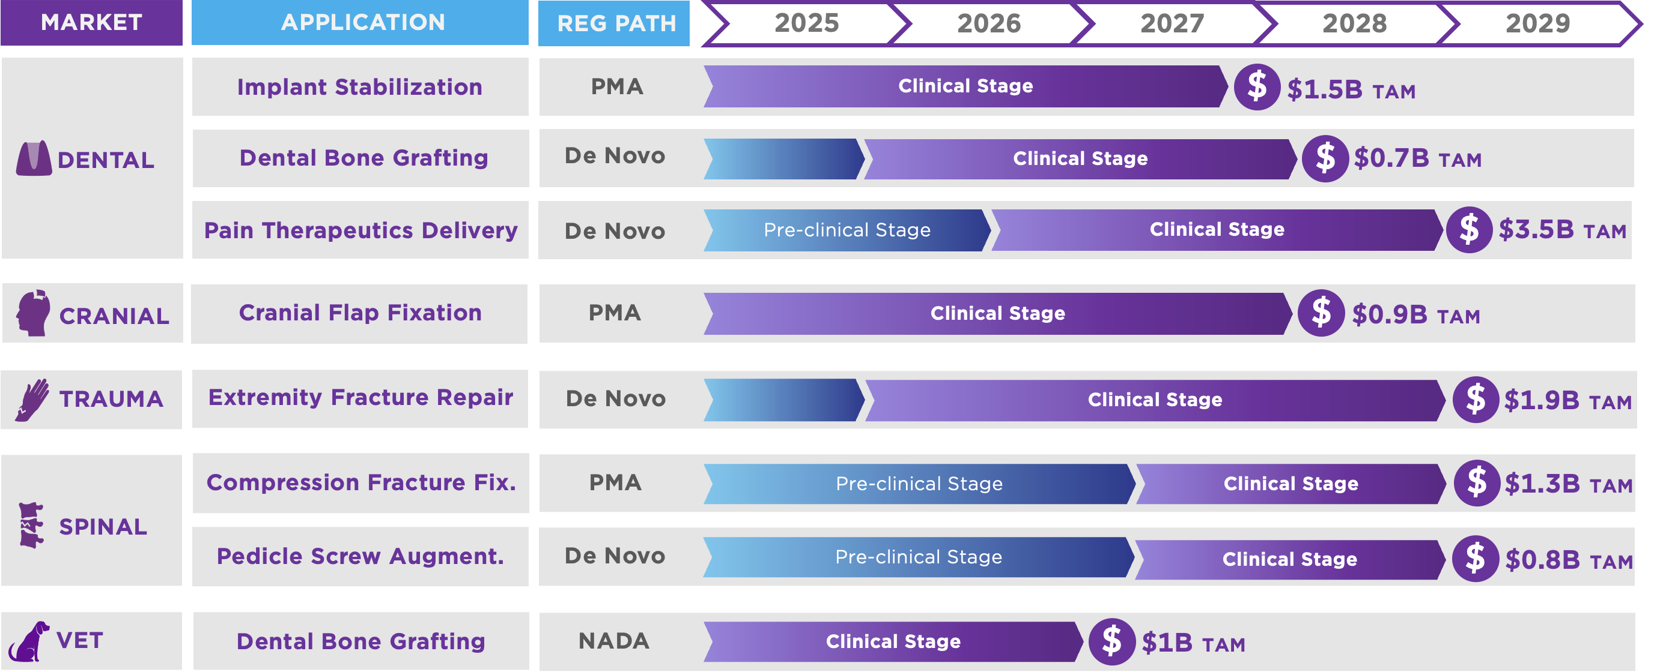The height and width of the screenshot is (672, 1663).
Task: Jump to the 2025 timeline arrow
Action: (806, 24)
